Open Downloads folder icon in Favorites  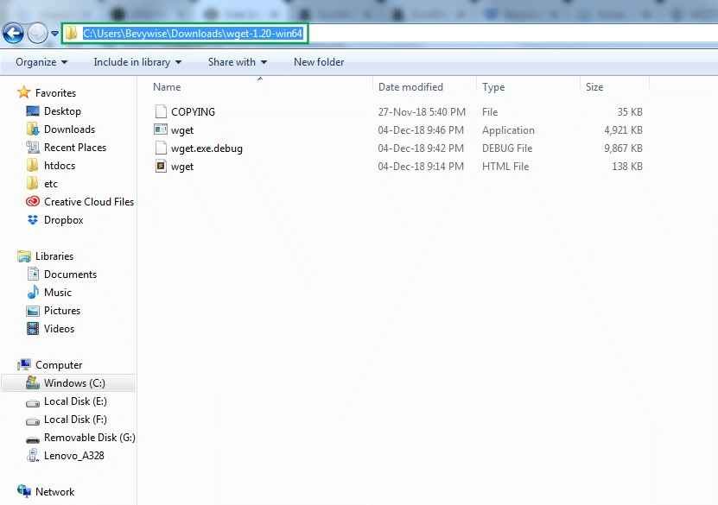pos(33,129)
